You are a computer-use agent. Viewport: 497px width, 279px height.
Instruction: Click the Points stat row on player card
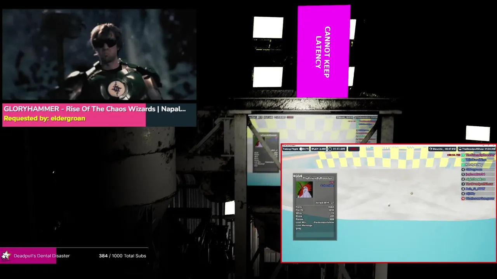point(315,210)
